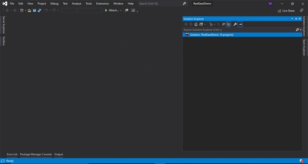Click the New Project toolbar icon
This screenshot has height=164, width=308.
click(x=22, y=10)
